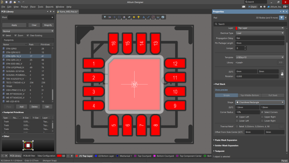289x163 pixels.
Task: Open the Normal mode dropdown
Action: click(28, 31)
